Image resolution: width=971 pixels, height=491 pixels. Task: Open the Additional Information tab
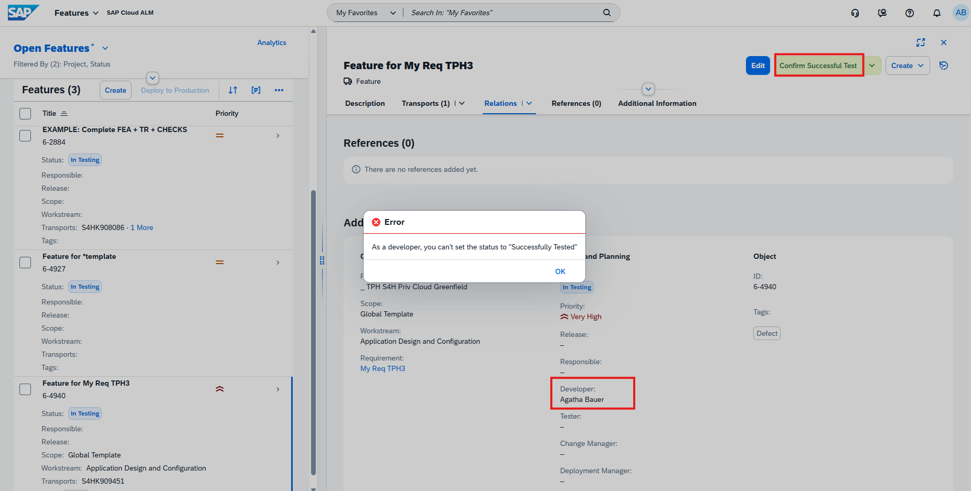(657, 103)
